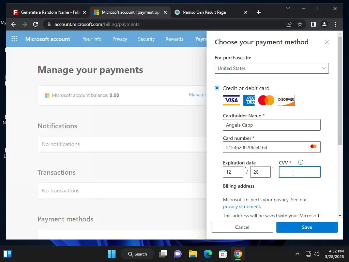This screenshot has width=349, height=262.
Task: Close the payment method panel
Action: point(327,42)
